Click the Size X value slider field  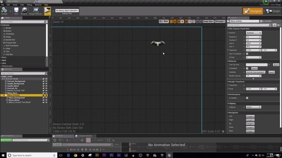(x=253, y=43)
